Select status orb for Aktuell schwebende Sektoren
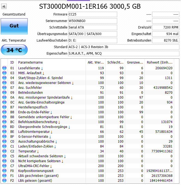This screenshot has width=181, height=185. (4, 156)
